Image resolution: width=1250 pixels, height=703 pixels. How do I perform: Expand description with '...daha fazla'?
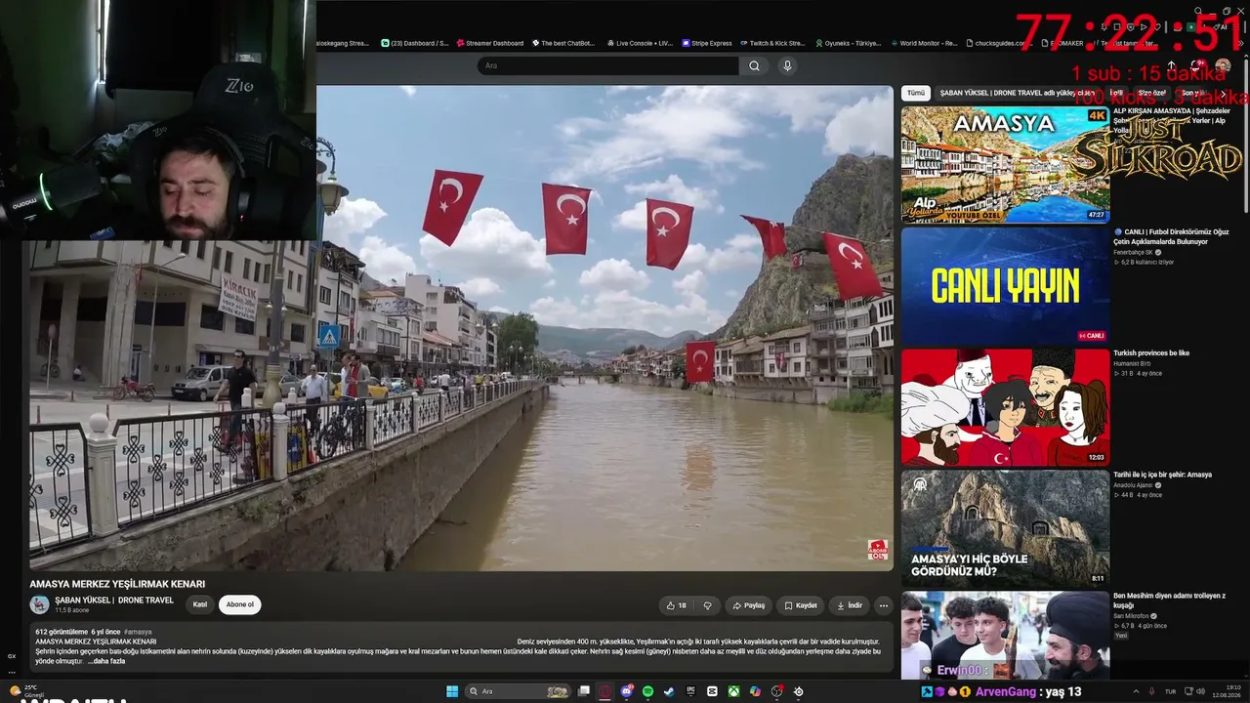tap(106, 661)
